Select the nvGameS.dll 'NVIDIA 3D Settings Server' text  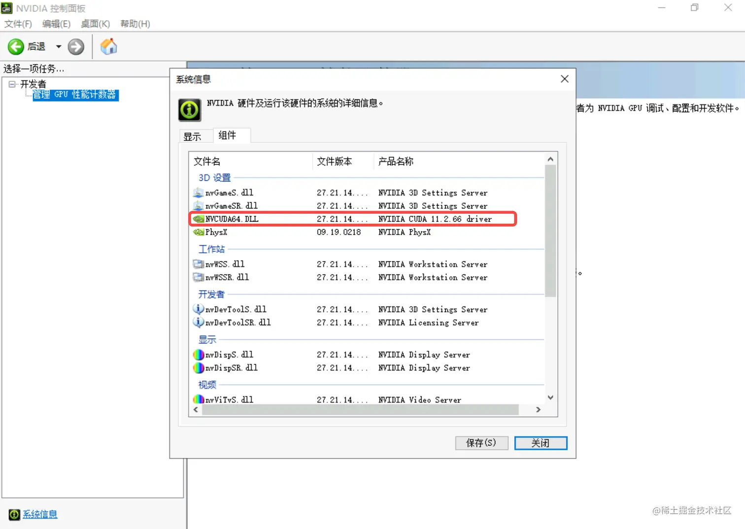point(433,193)
